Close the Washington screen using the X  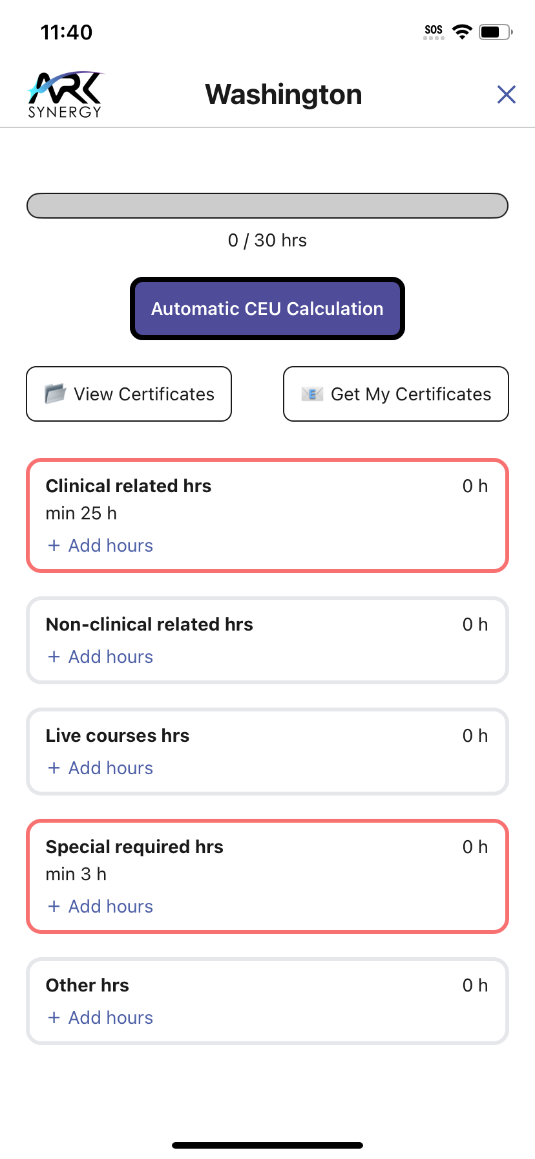click(x=507, y=94)
